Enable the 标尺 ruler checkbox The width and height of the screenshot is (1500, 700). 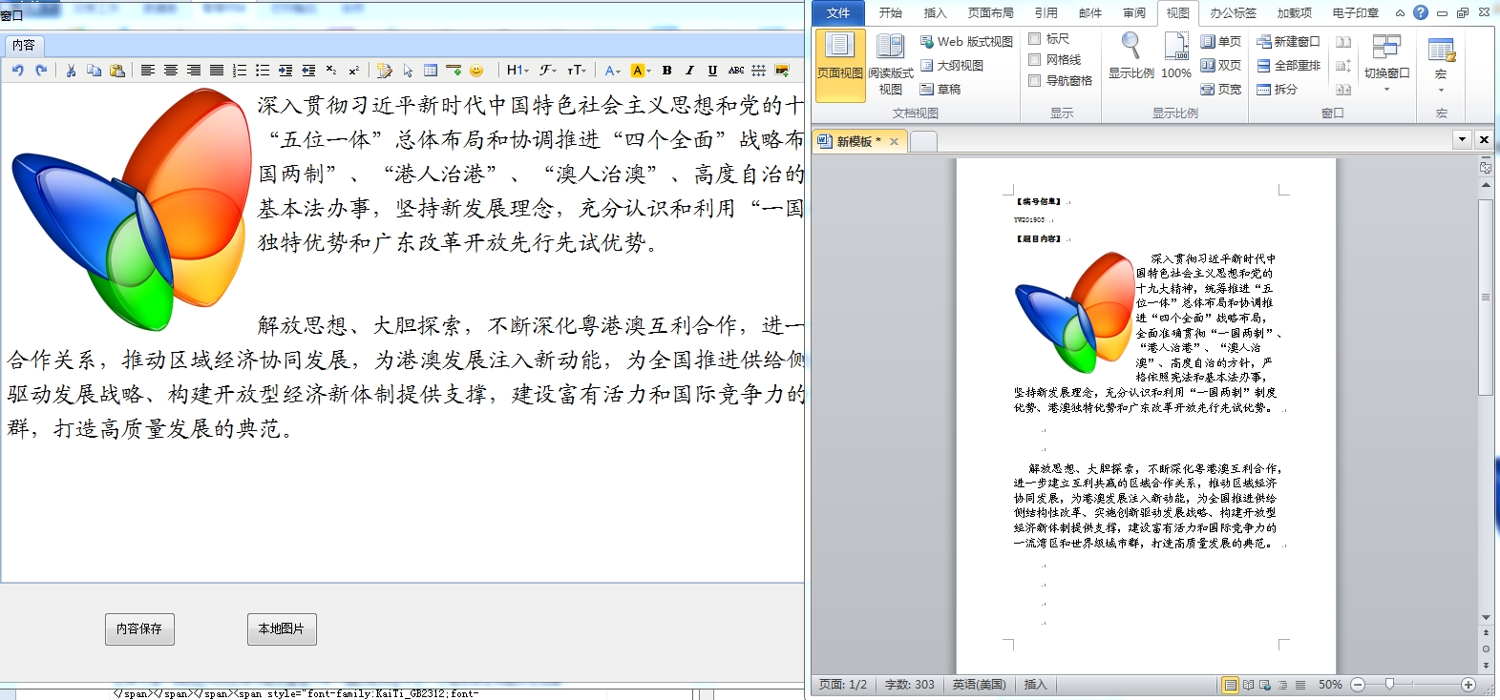(1035, 39)
